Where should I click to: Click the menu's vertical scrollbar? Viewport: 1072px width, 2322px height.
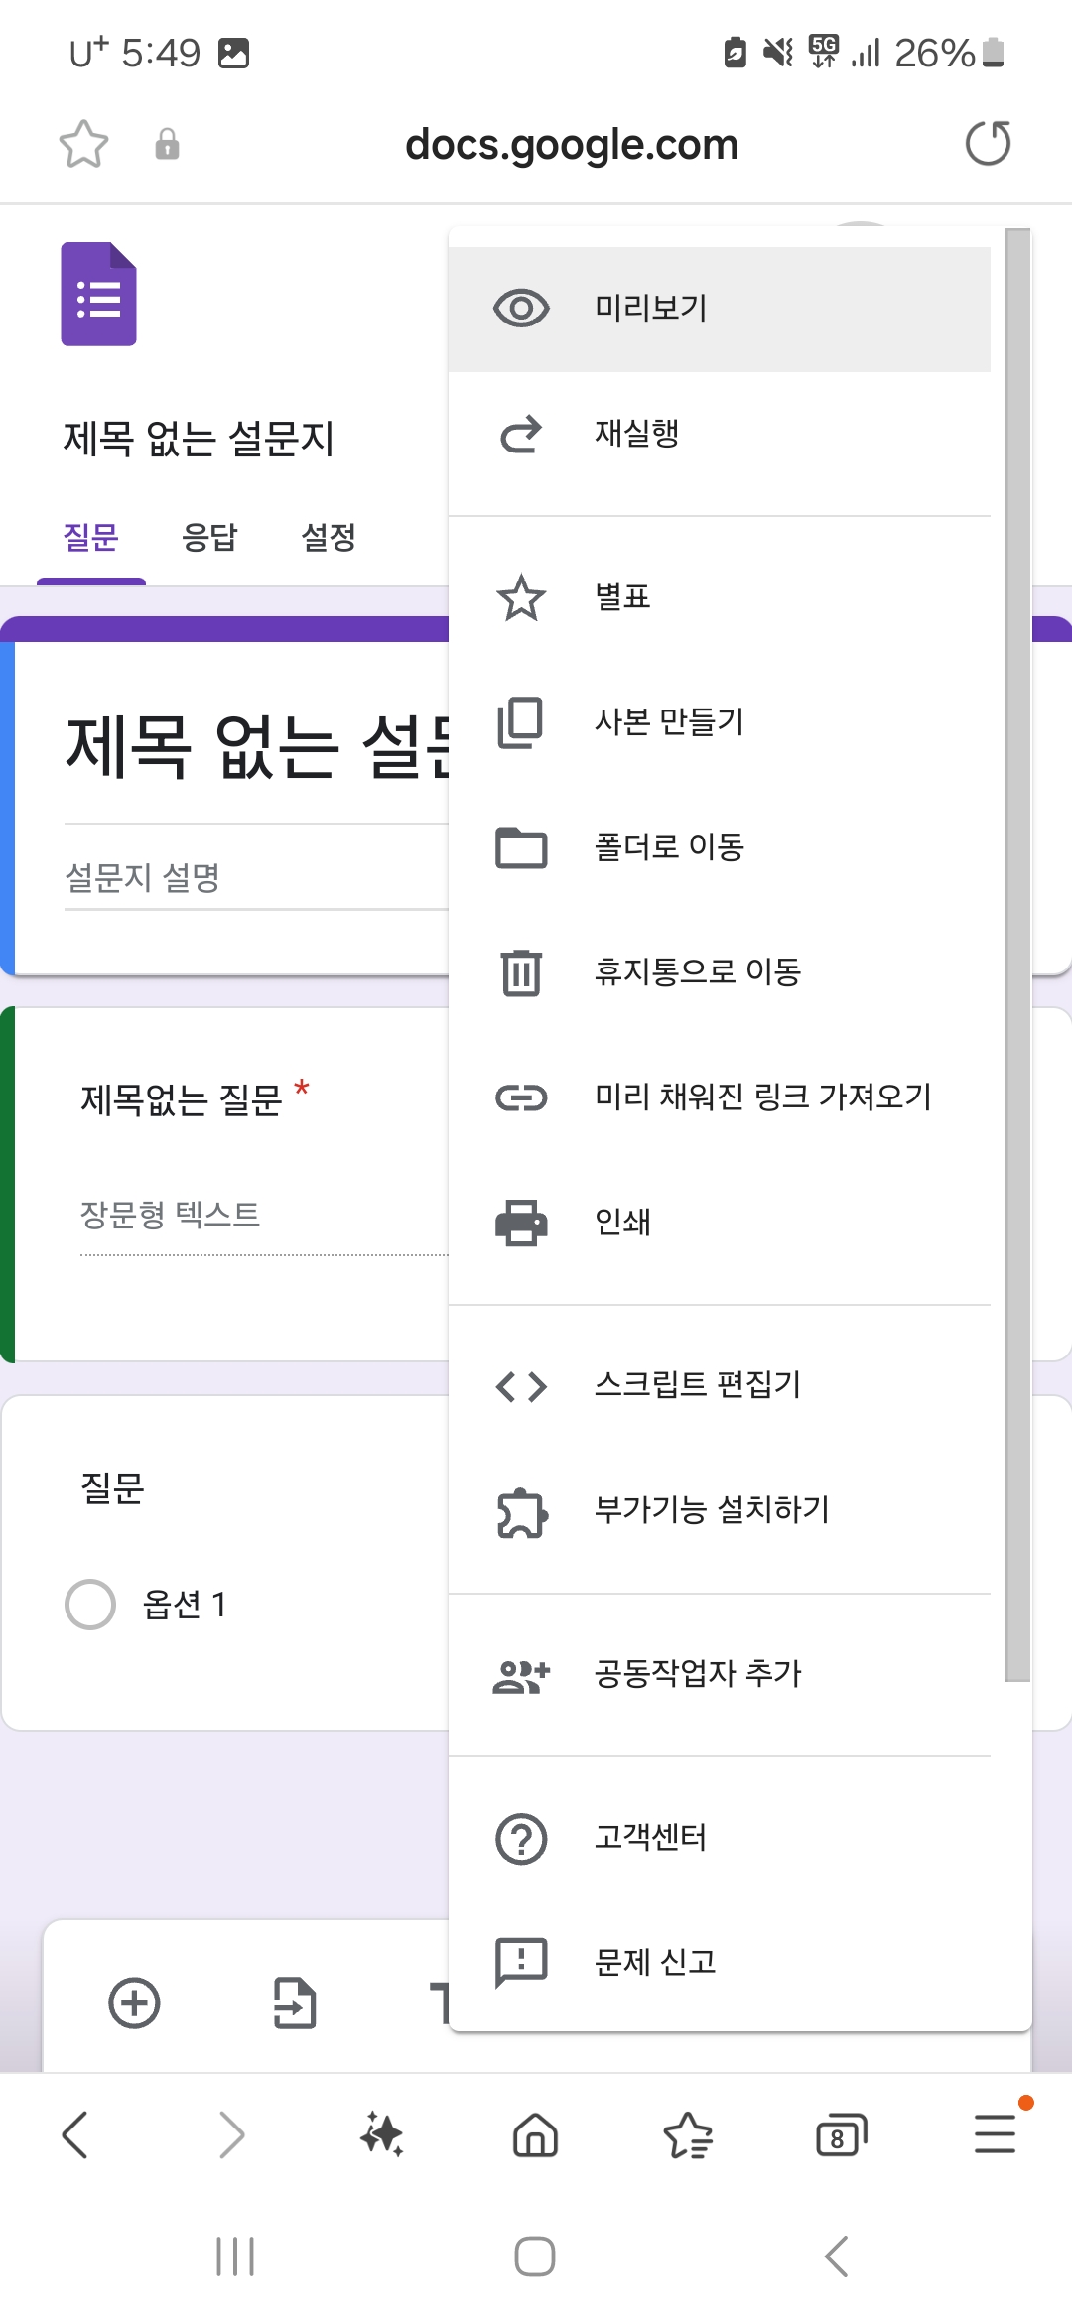tap(1017, 953)
